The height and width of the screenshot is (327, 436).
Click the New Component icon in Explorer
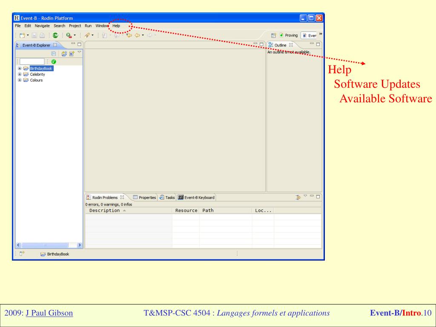pos(72,54)
